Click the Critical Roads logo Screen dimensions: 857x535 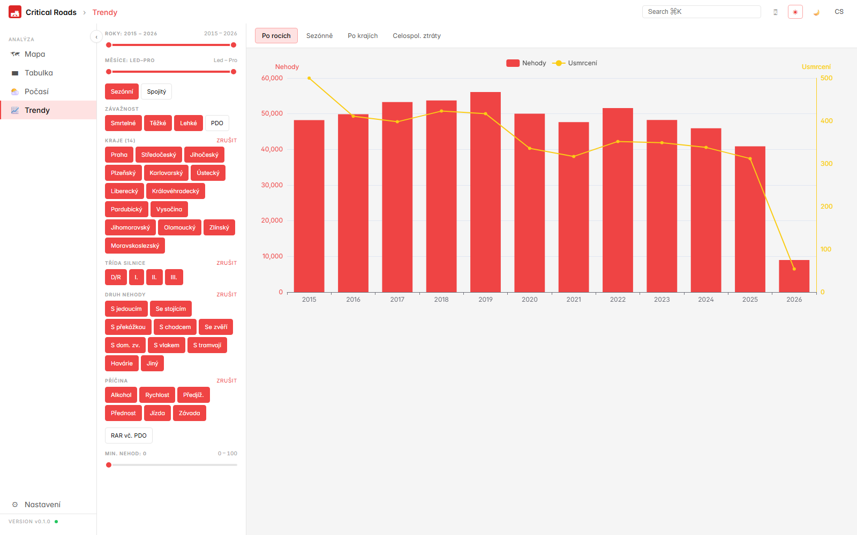pos(15,12)
